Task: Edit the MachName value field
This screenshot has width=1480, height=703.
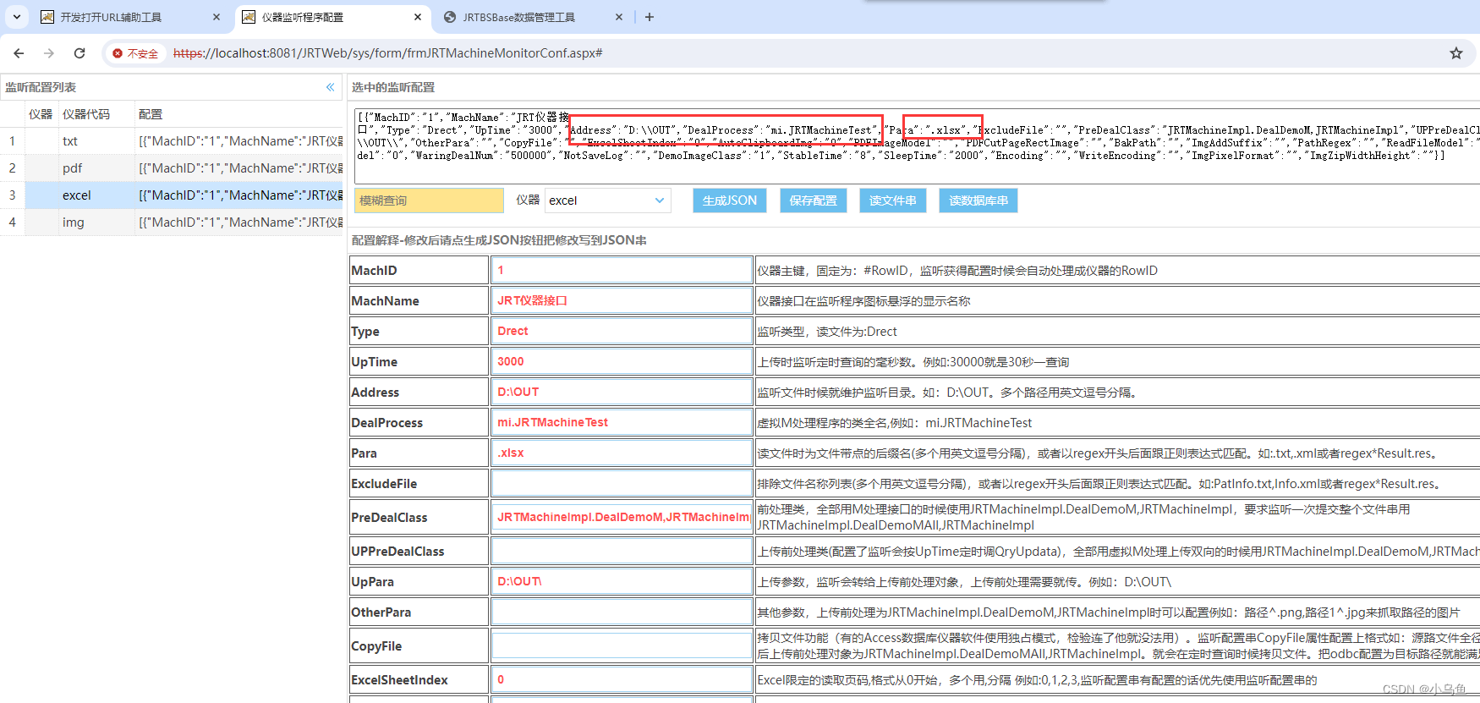Action: pos(622,300)
